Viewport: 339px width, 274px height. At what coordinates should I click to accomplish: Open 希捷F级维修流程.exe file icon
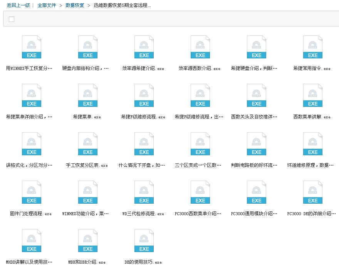144,95
